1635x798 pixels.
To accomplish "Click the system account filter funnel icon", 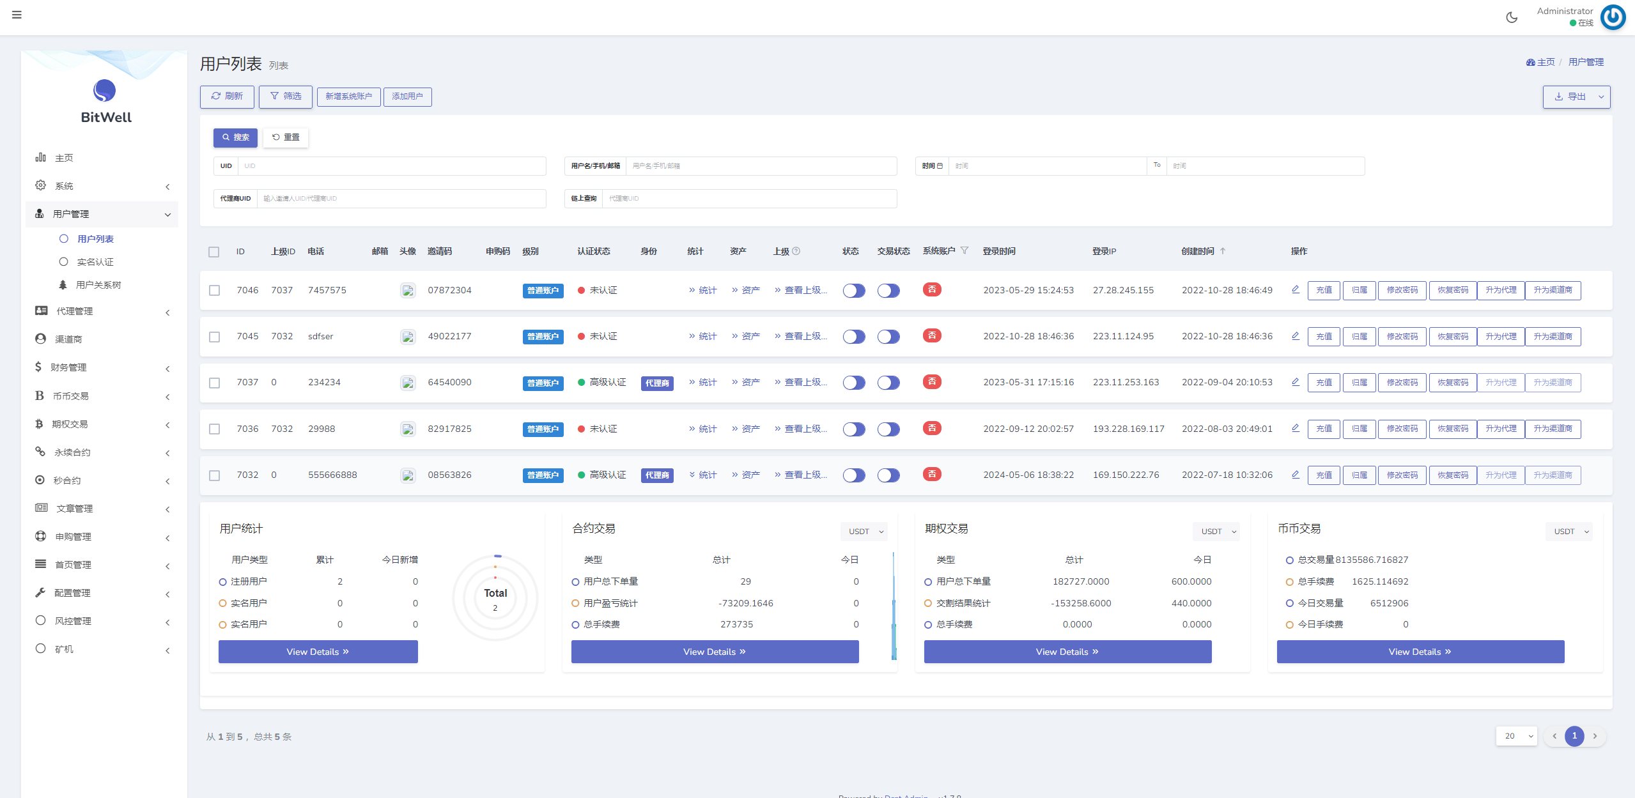I will click(965, 250).
